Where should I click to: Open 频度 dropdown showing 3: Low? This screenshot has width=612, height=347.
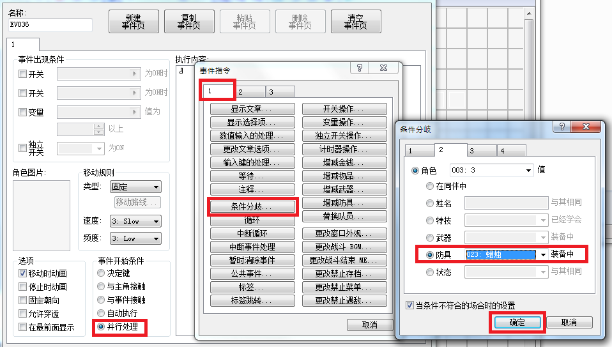click(x=135, y=238)
